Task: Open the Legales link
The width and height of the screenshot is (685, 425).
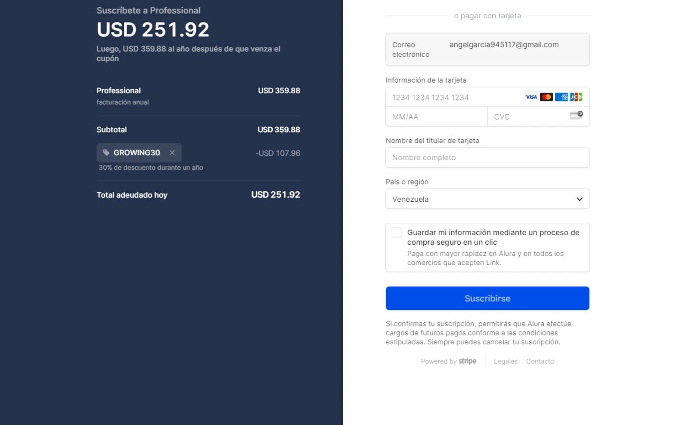Action: [x=506, y=362]
